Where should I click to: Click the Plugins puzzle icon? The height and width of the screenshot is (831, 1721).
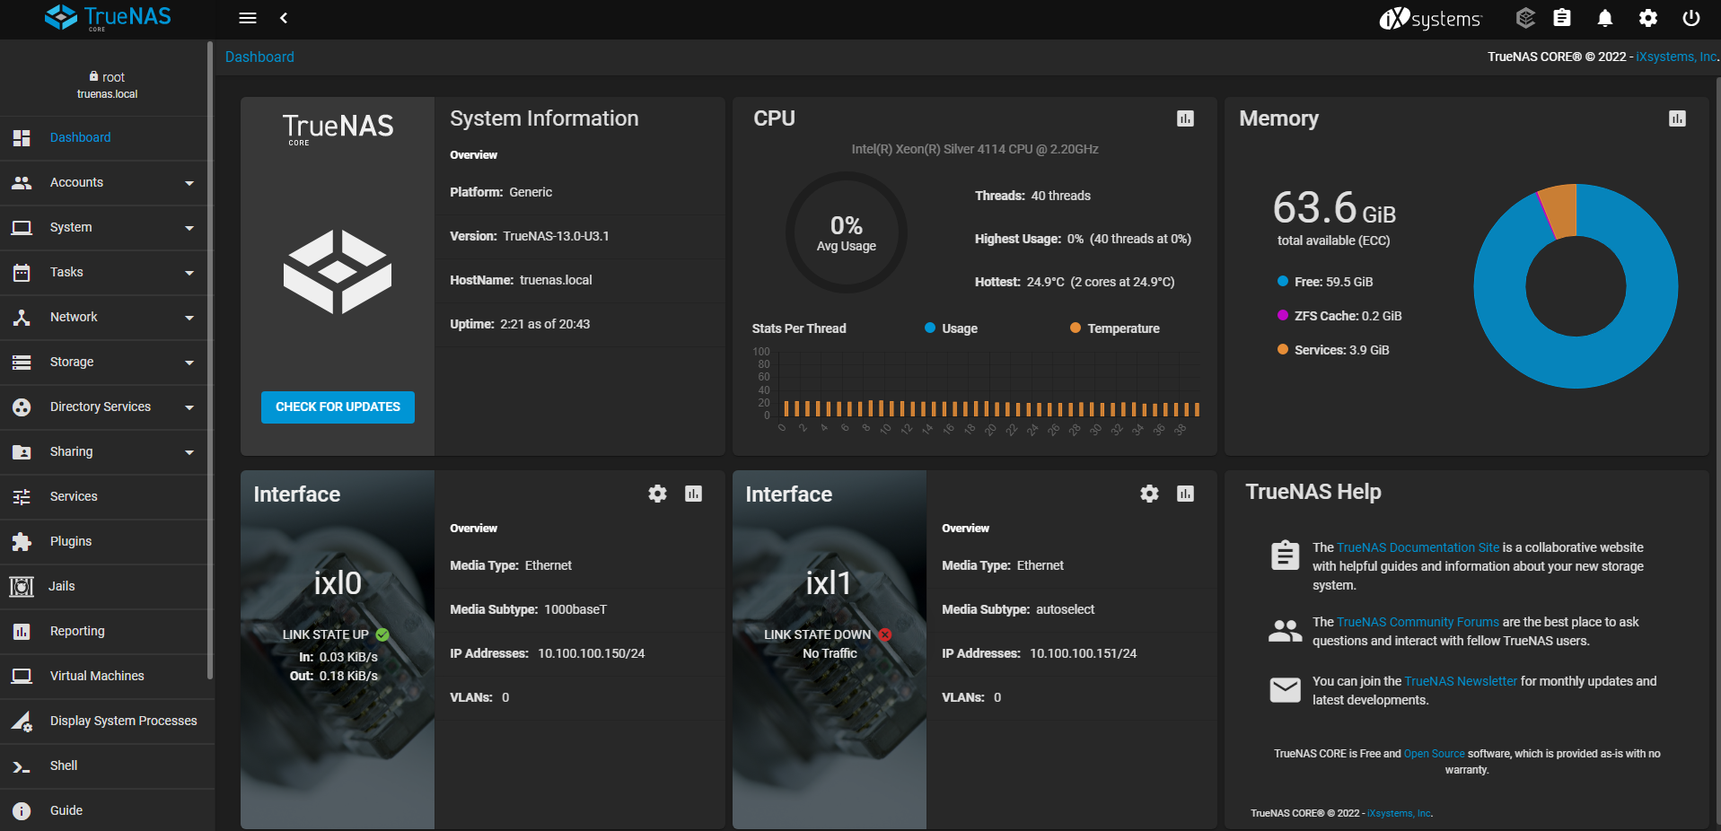pyautogui.click(x=22, y=542)
